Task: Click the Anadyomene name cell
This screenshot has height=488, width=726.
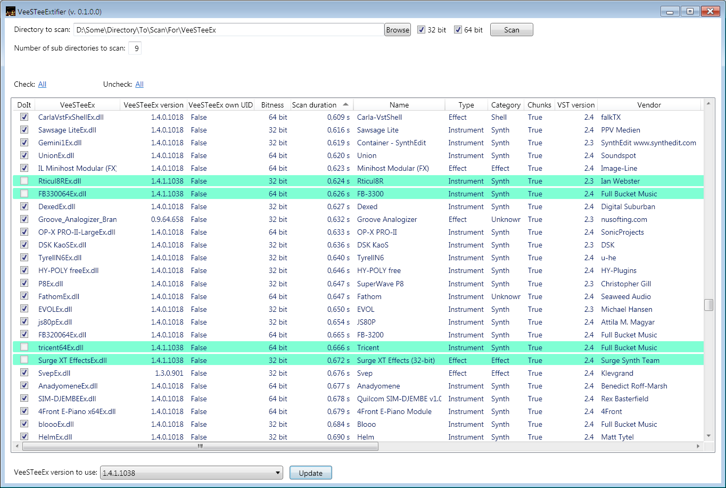Action: (x=378, y=386)
